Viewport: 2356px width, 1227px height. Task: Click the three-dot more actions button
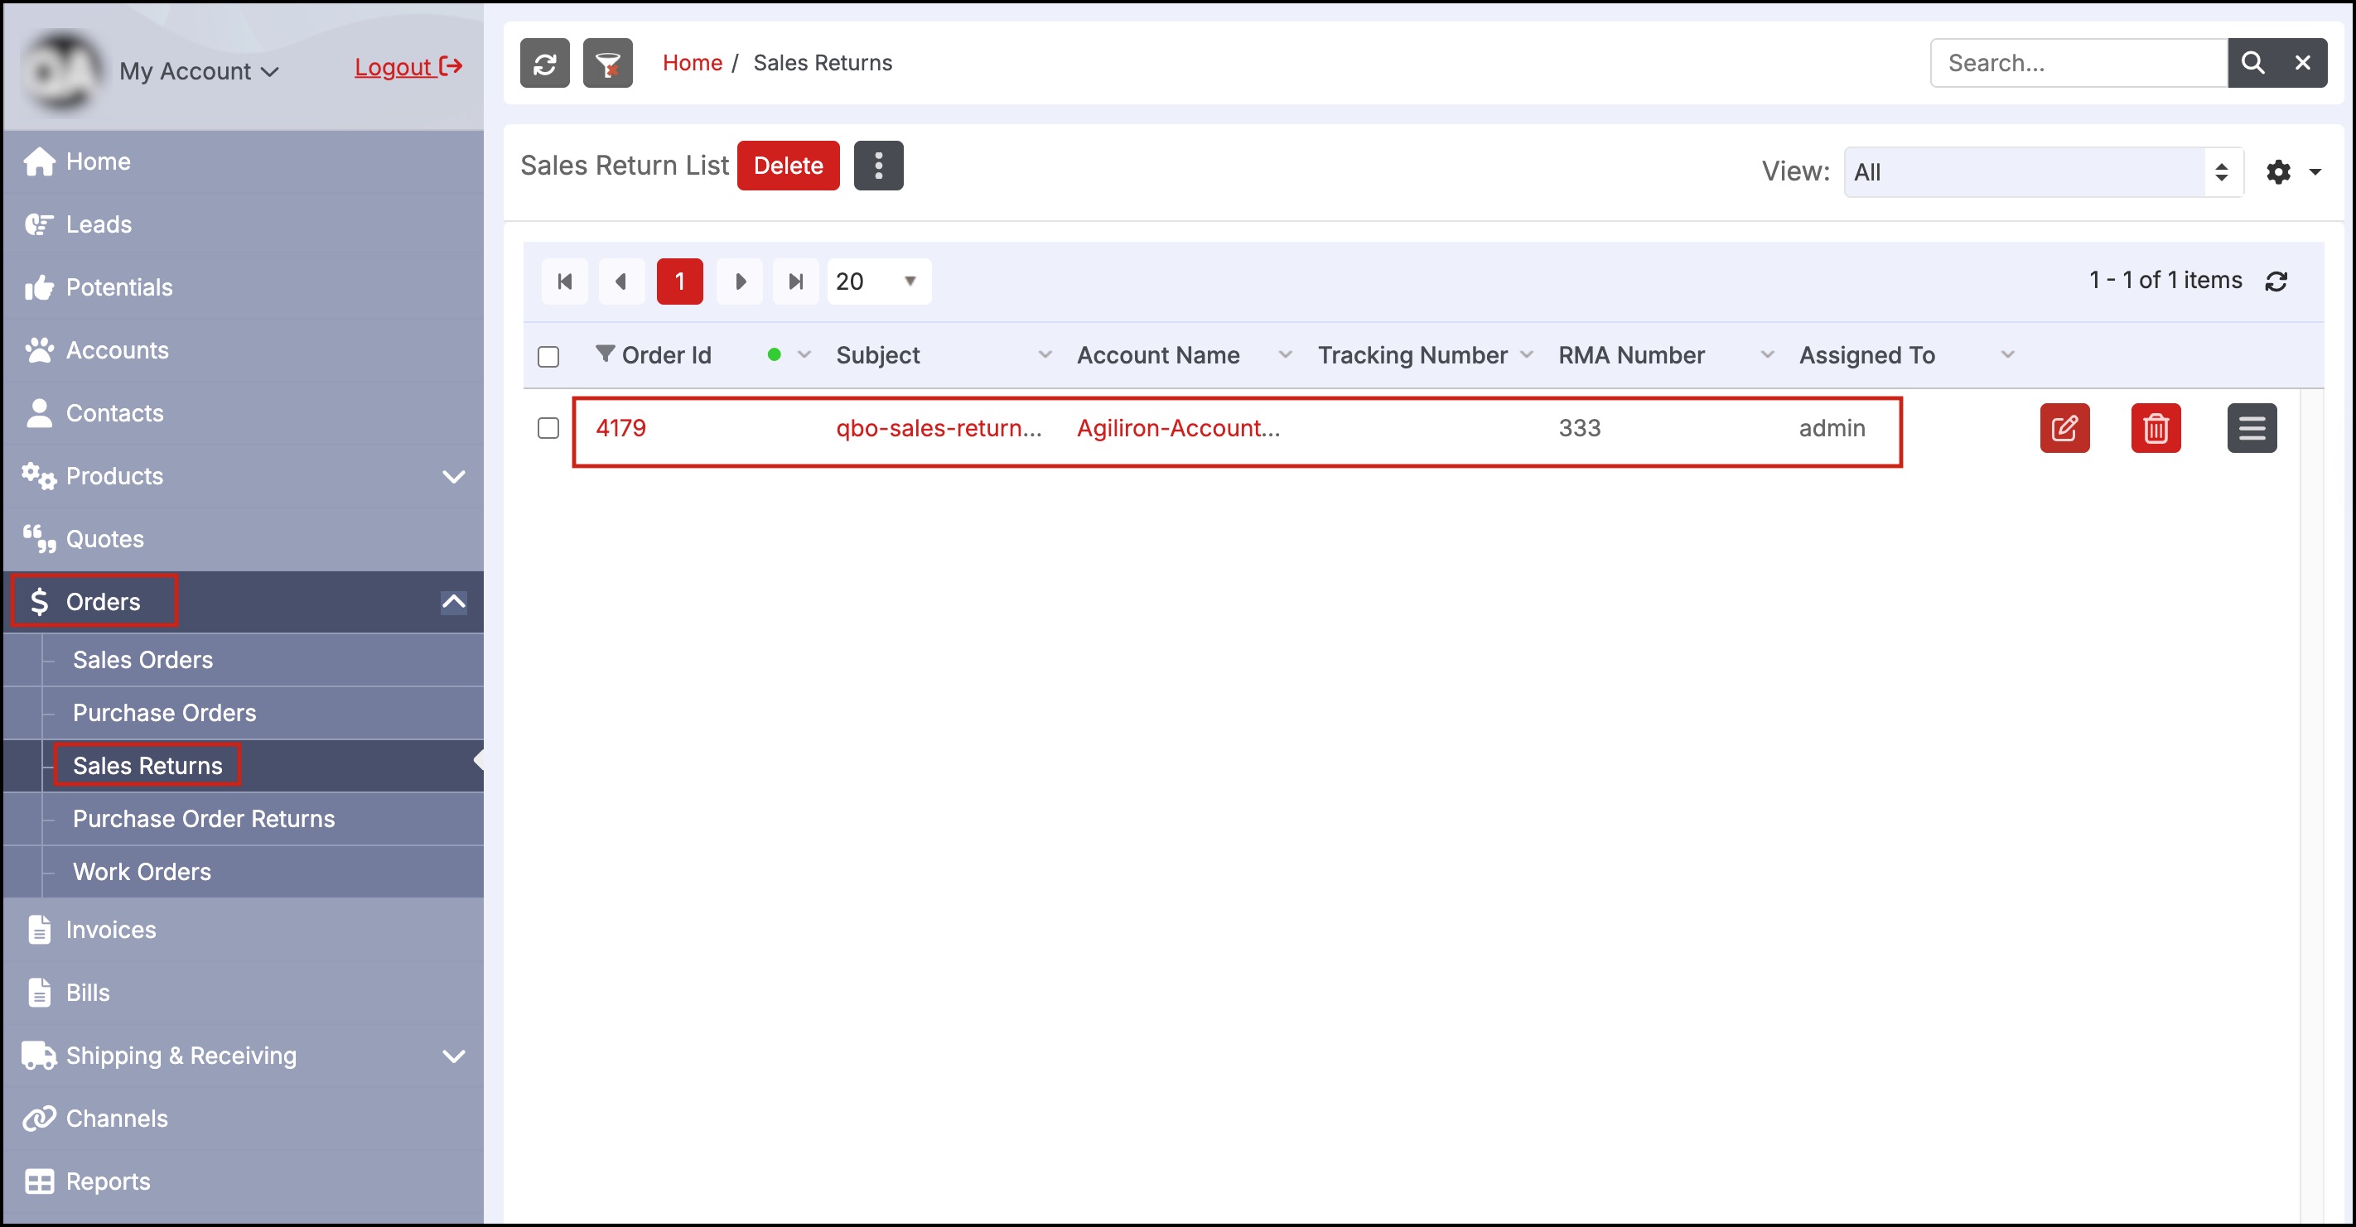[x=878, y=166]
